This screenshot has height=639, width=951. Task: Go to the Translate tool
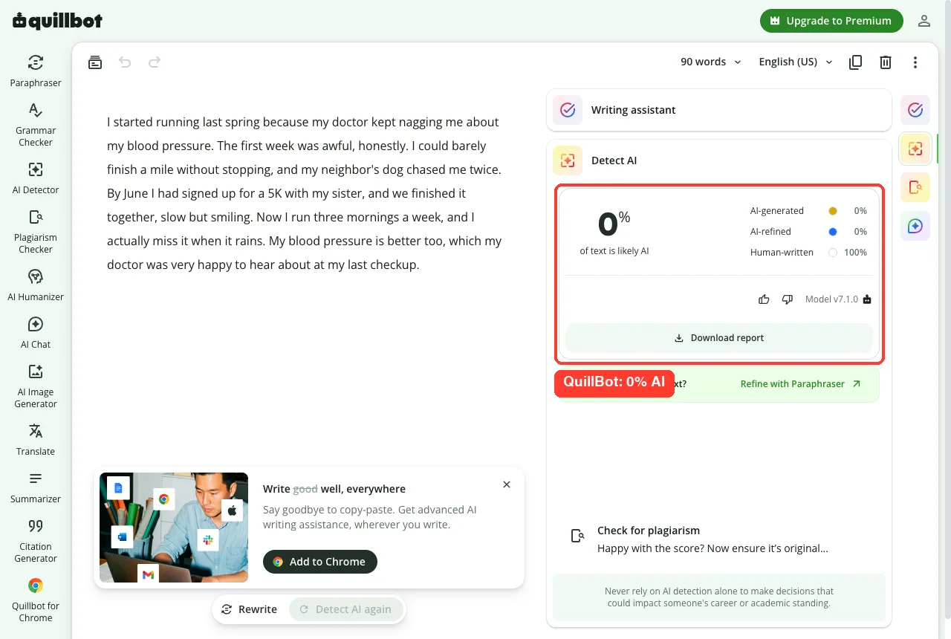pyautogui.click(x=36, y=439)
